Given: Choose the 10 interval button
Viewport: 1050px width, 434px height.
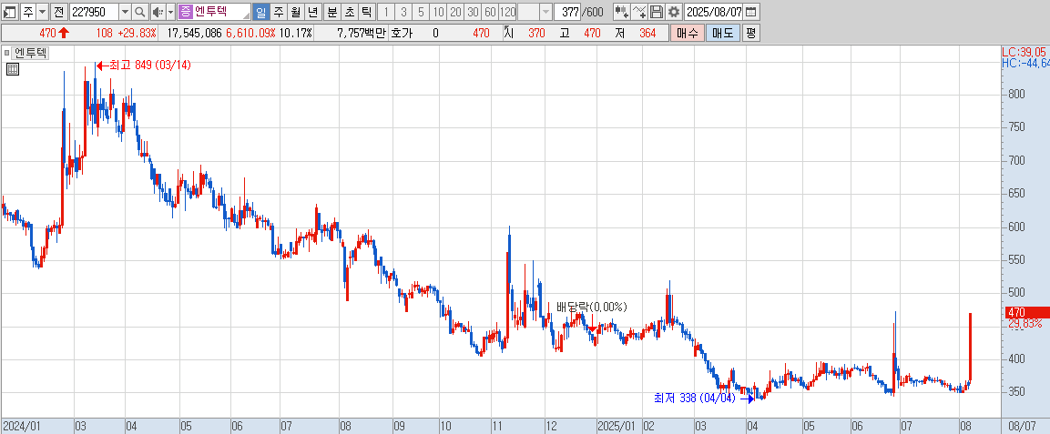Looking at the screenshot, I should pyautogui.click(x=438, y=11).
